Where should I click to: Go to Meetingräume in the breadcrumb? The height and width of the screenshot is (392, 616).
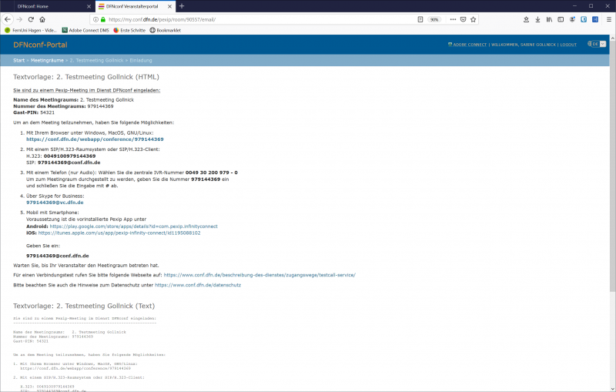[47, 61]
